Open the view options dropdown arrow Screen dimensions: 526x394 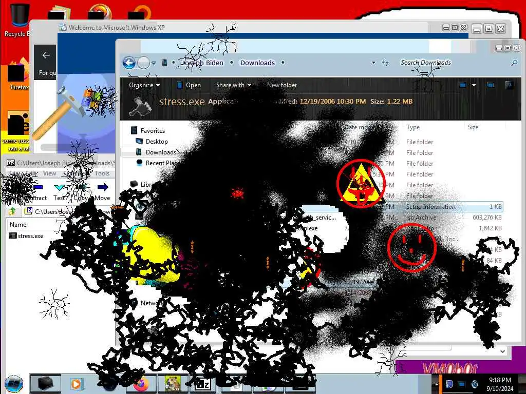(x=474, y=85)
